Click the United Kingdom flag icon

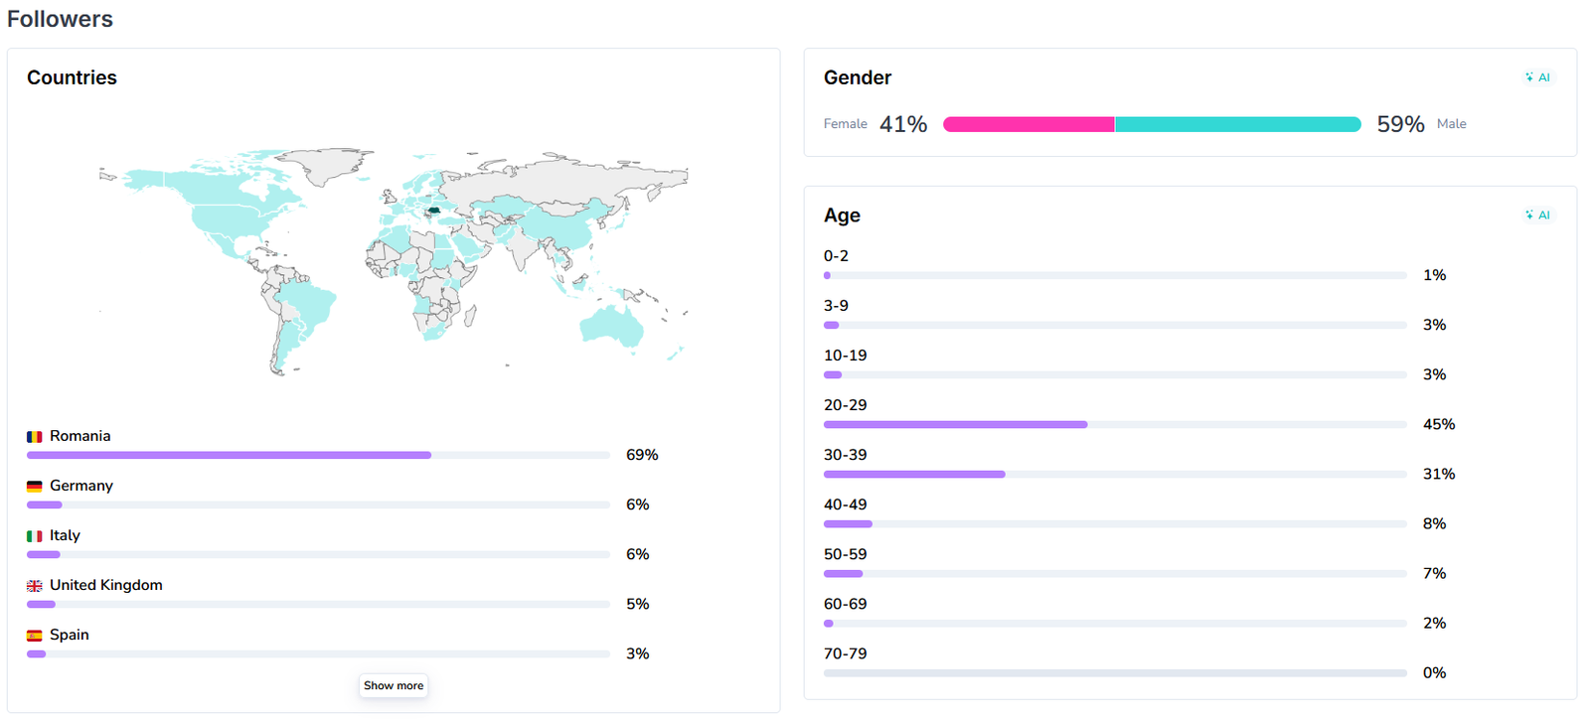point(35,586)
